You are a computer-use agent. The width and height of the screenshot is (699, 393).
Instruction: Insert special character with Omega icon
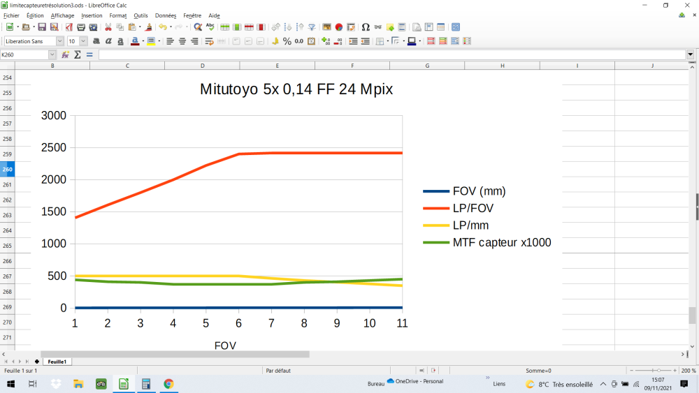pyautogui.click(x=366, y=27)
